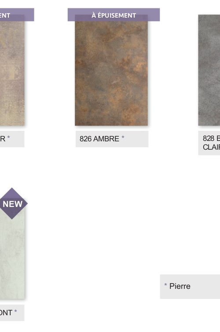The height and width of the screenshot is (332, 220).
Task: Click the asterisk before Pierre
Action: tap(165, 285)
